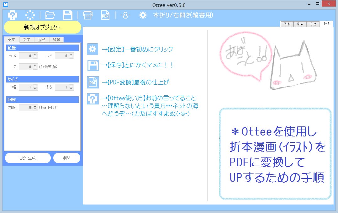The image size is (338, 213).
Task: Decrease 高さ height with down arrow
Action: [71, 88]
